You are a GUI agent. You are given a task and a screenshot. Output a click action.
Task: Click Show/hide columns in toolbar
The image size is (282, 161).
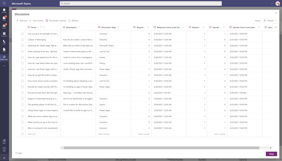[x=56, y=21]
